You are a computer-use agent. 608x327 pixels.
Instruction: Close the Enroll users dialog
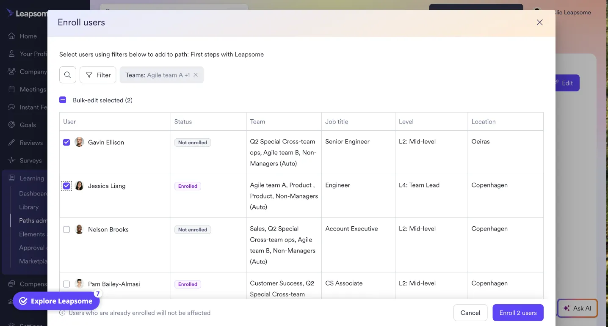click(539, 22)
